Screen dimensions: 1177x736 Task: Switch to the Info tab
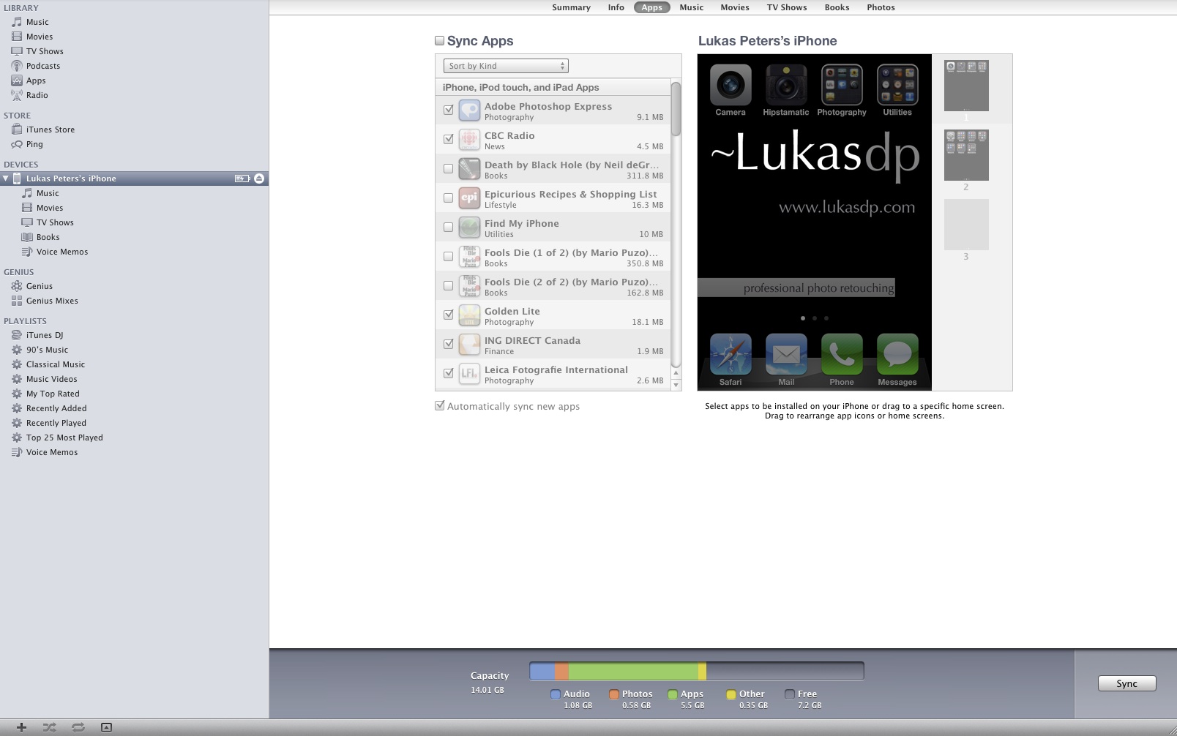[x=616, y=7]
